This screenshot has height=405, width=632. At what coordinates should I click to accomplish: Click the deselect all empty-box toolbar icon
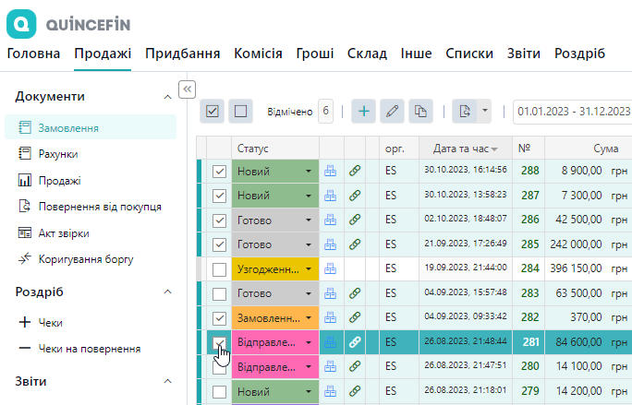pyautogui.click(x=239, y=112)
